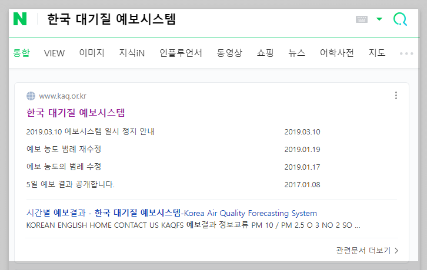427x270 pixels.
Task: Go to the 지식iN tab
Action: click(132, 53)
